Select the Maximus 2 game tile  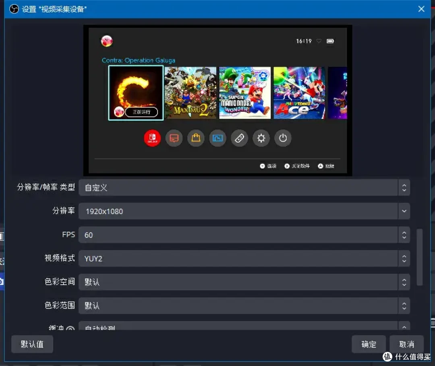(x=190, y=93)
